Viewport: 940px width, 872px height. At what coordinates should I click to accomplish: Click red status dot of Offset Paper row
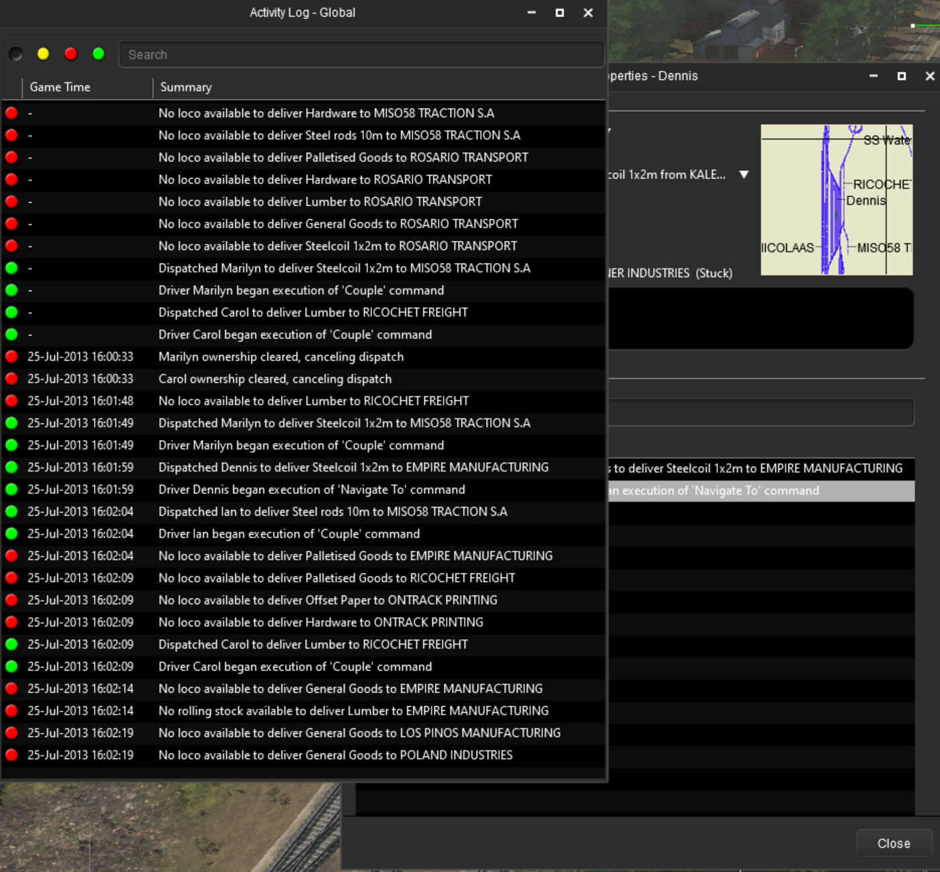coord(11,600)
